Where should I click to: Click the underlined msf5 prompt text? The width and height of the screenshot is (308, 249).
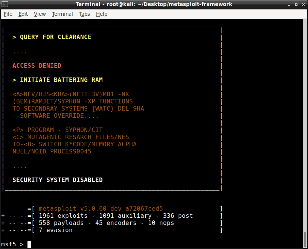click(8, 244)
